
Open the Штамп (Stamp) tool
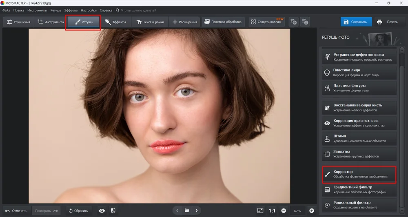click(359, 139)
